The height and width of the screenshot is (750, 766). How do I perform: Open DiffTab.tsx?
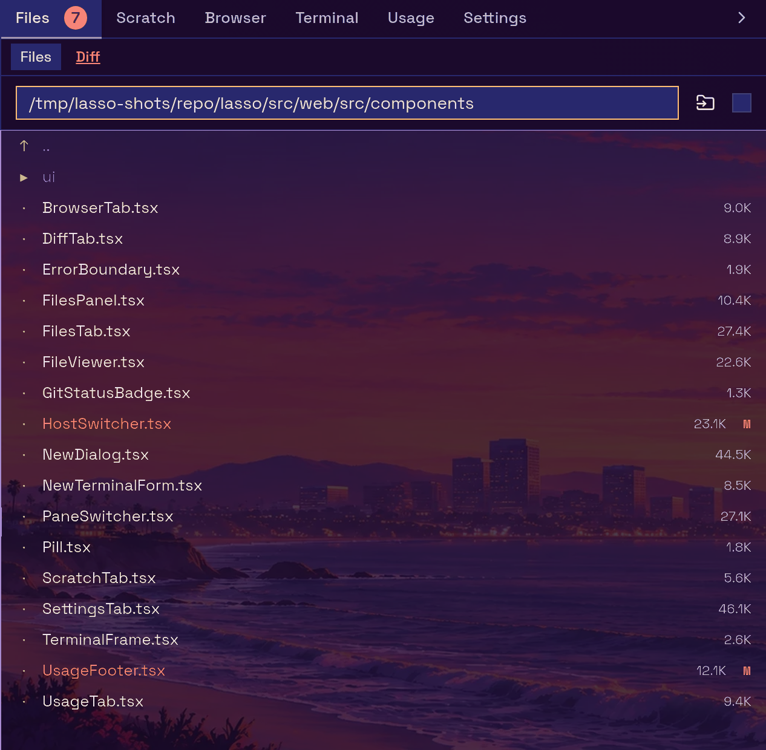point(383,239)
